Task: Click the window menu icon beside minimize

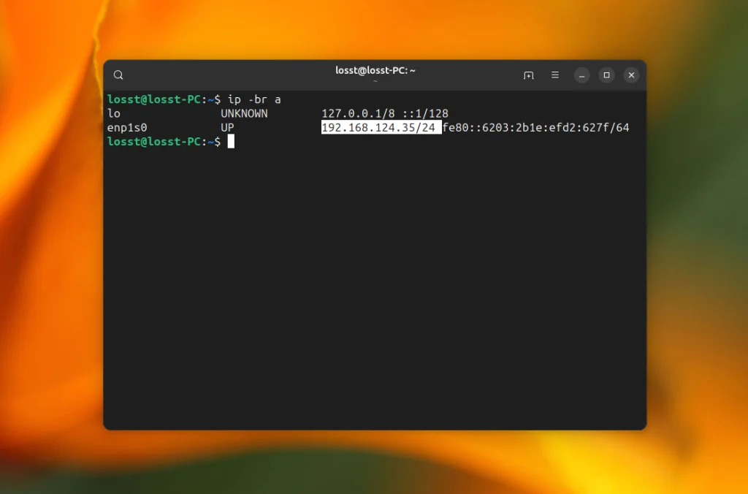Action: point(554,75)
